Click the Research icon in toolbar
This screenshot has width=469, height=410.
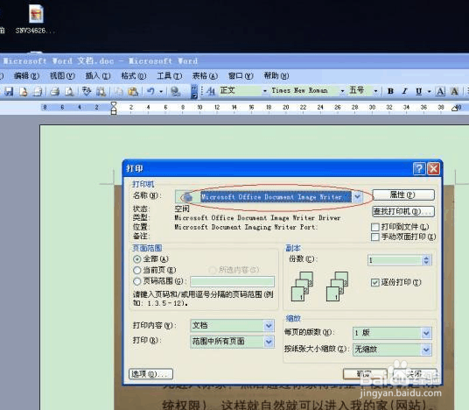[x=101, y=91]
